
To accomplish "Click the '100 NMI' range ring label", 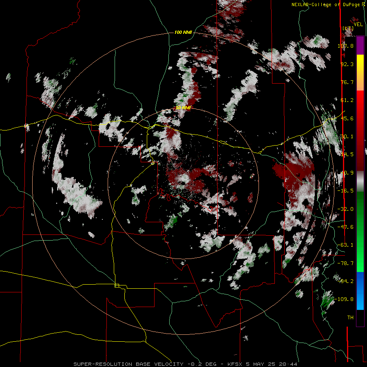I will coord(183,32).
